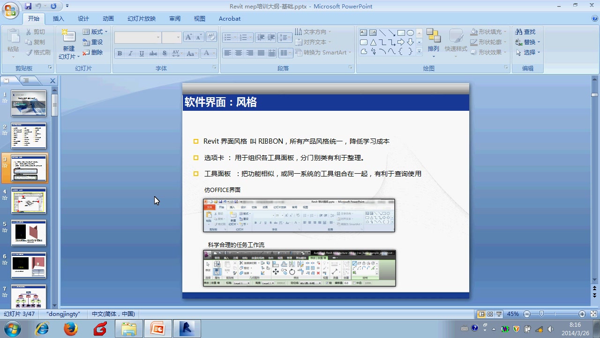Image resolution: width=600 pixels, height=338 pixels.
Task: Open the Line Spacing dropdown
Action: tap(285, 38)
